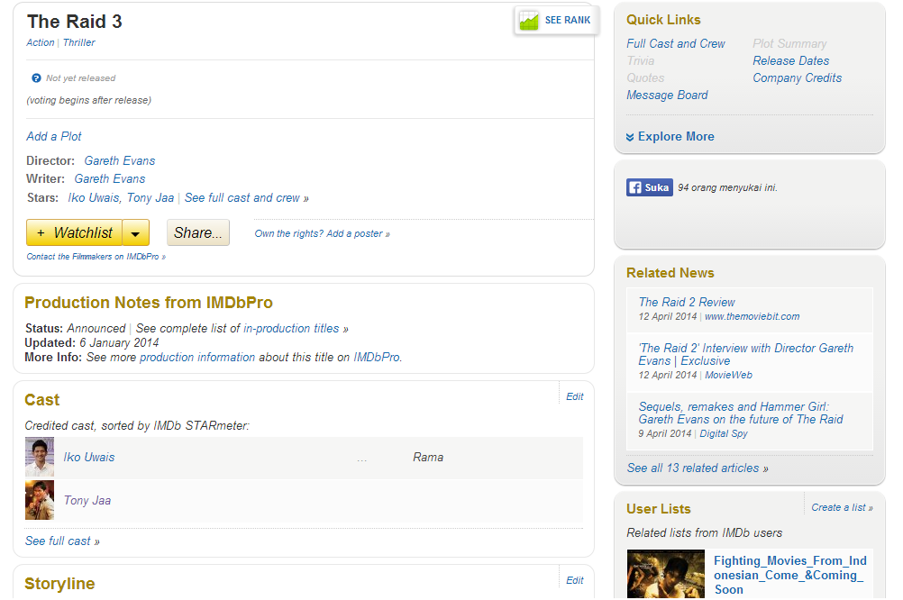Open the Action genre link
Screen dimensions: 903x600
pyautogui.click(x=41, y=42)
